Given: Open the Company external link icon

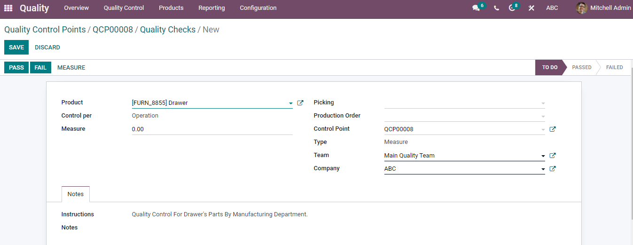Looking at the screenshot, I should [553, 169].
